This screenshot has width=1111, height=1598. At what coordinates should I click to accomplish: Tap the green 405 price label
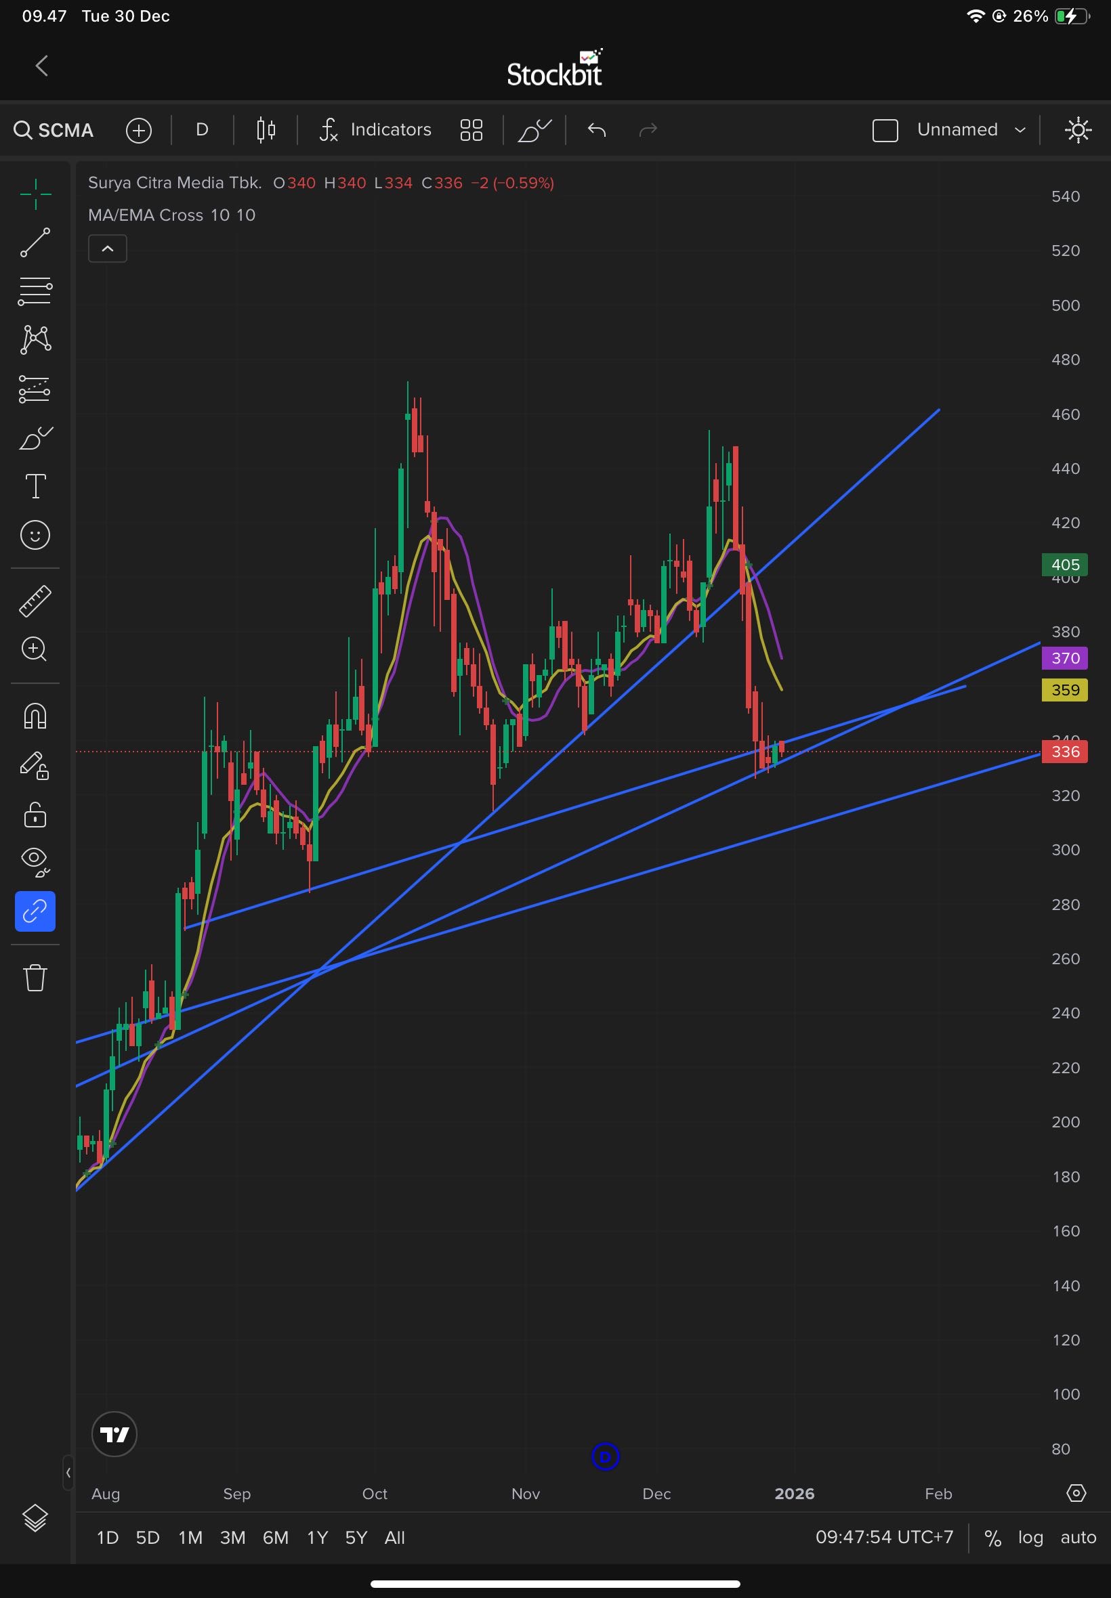pyautogui.click(x=1064, y=565)
